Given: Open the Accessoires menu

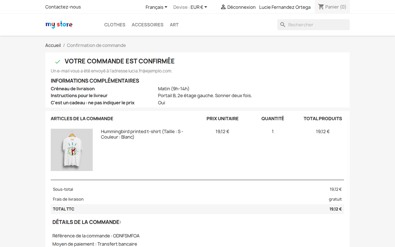Looking at the screenshot, I should (x=147, y=25).
